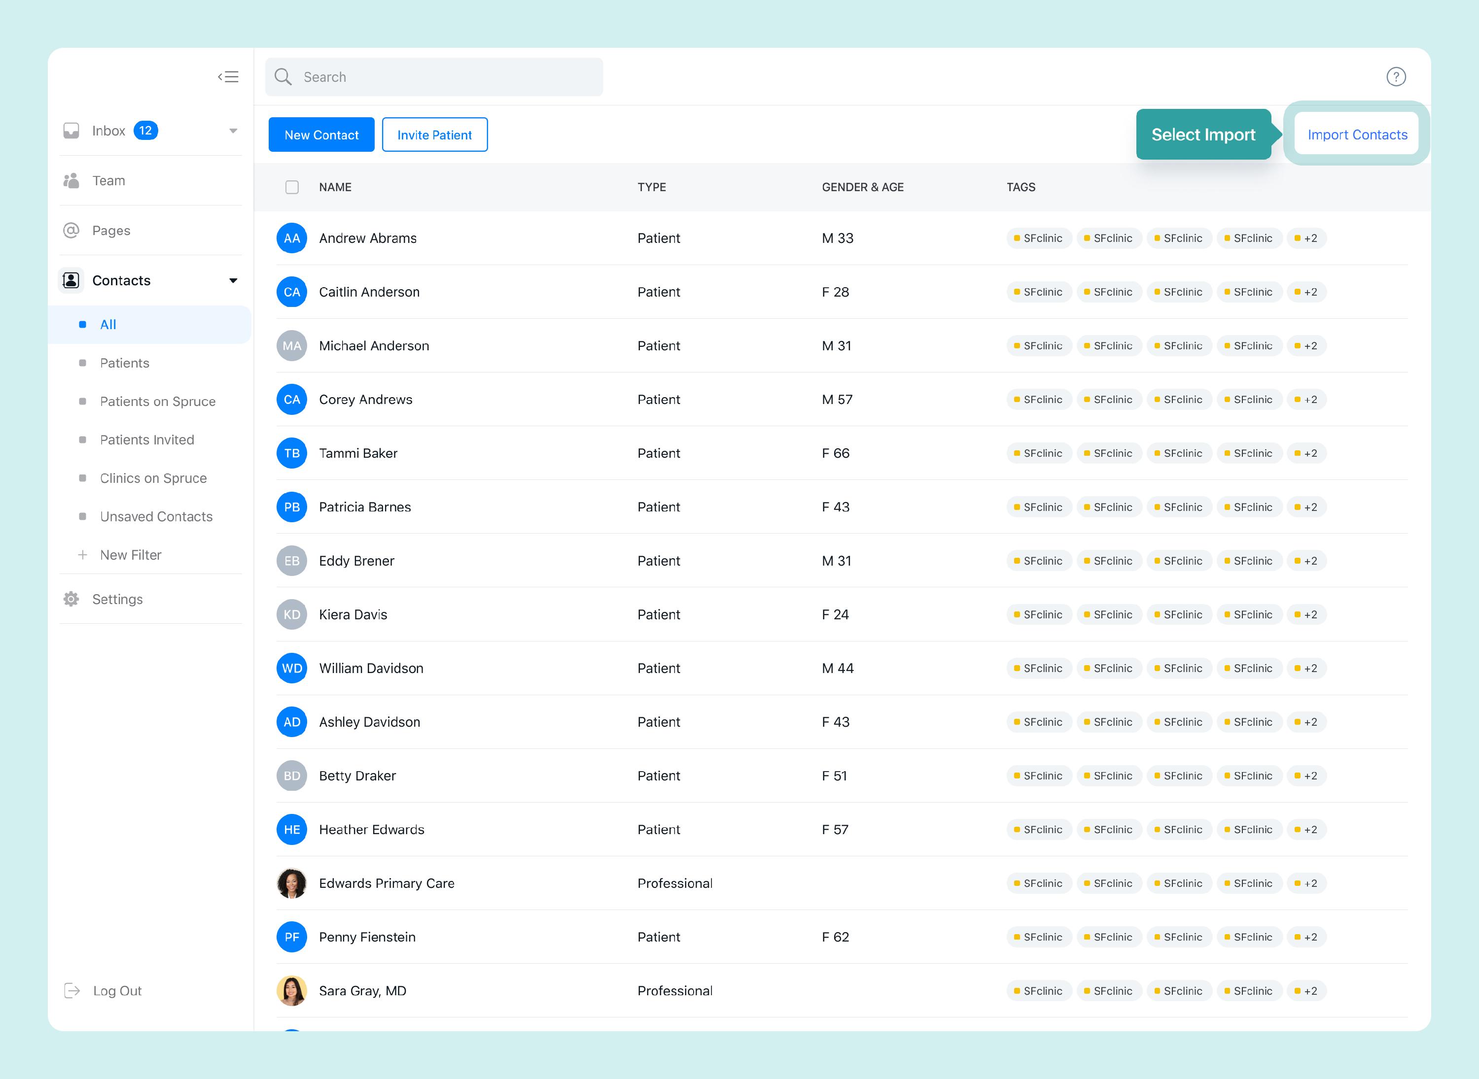Click the Log Out icon
The width and height of the screenshot is (1479, 1079).
72,990
